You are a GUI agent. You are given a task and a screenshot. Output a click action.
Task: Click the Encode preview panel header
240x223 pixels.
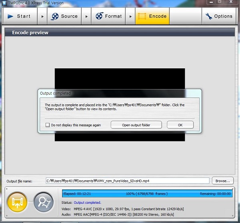click(120, 32)
